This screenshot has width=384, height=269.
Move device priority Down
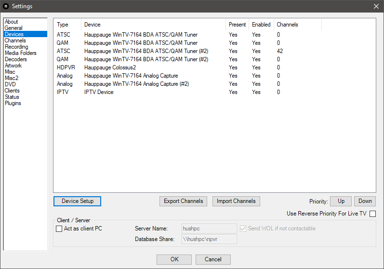365,201
